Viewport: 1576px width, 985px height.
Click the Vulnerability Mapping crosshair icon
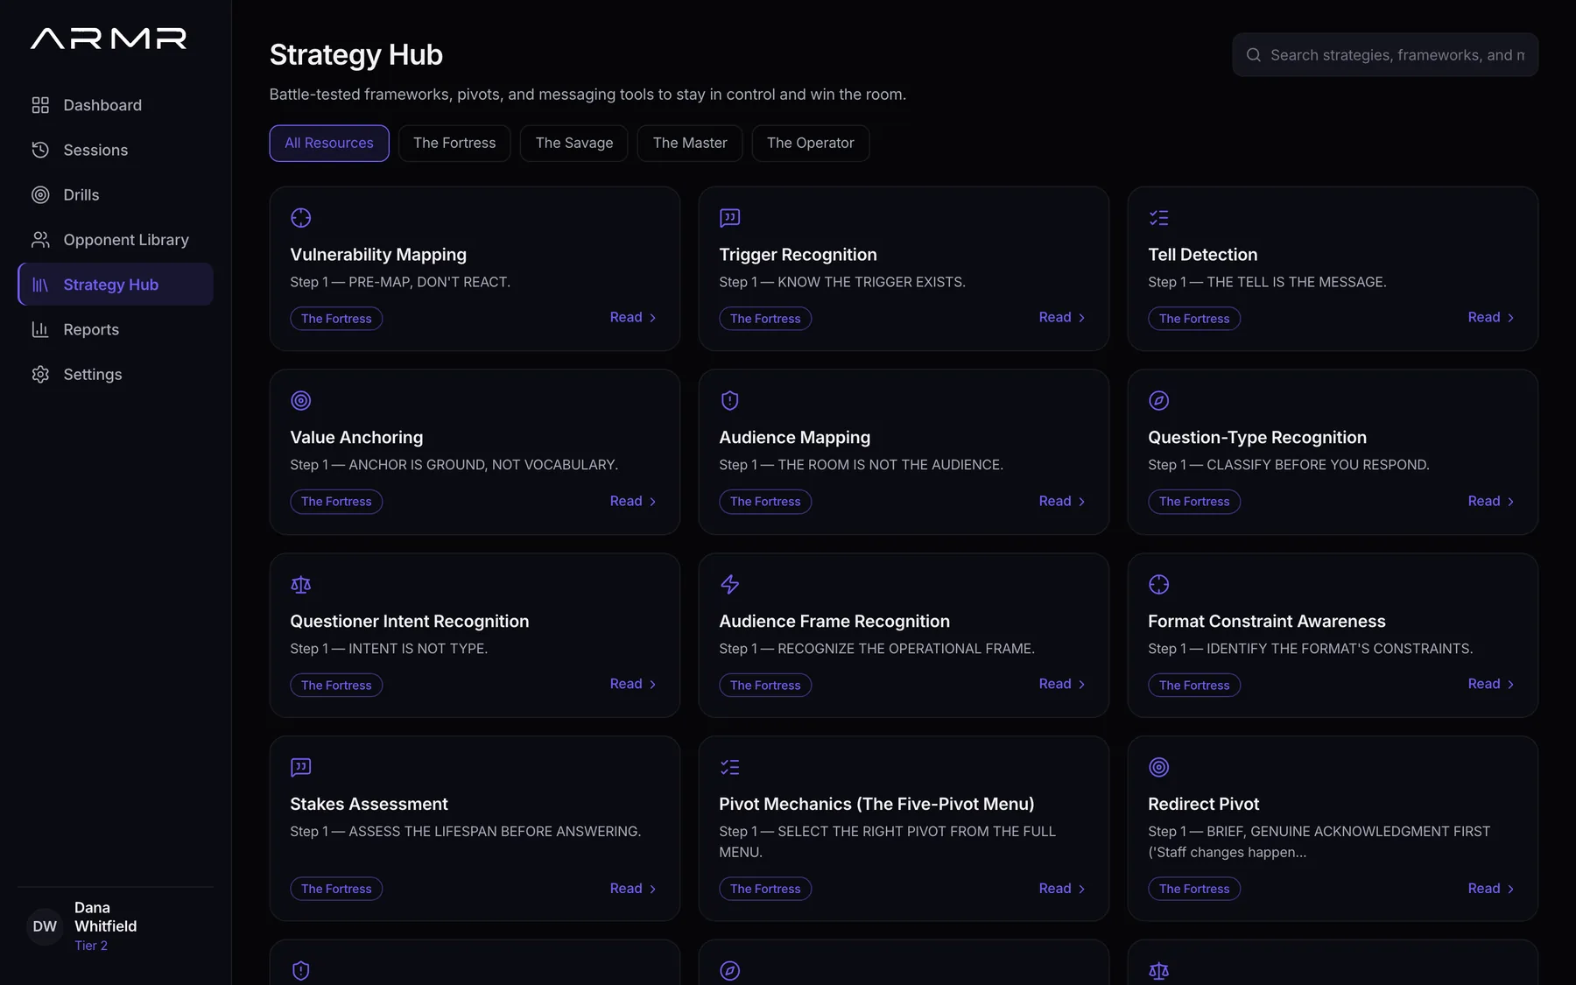[301, 218]
